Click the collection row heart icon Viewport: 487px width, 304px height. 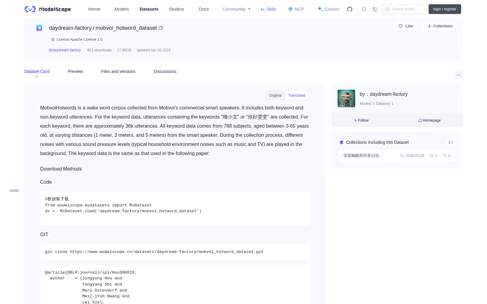[x=445, y=156]
